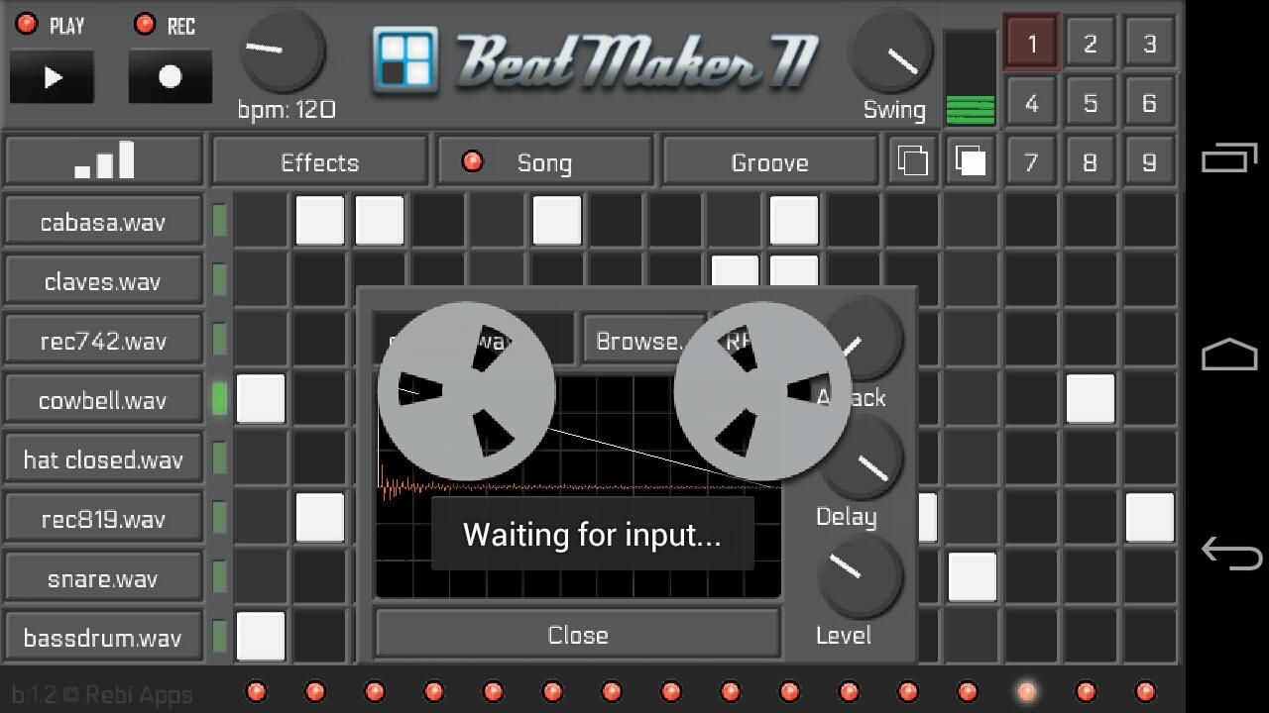Click the Beat Maker II logo icon

(404, 59)
